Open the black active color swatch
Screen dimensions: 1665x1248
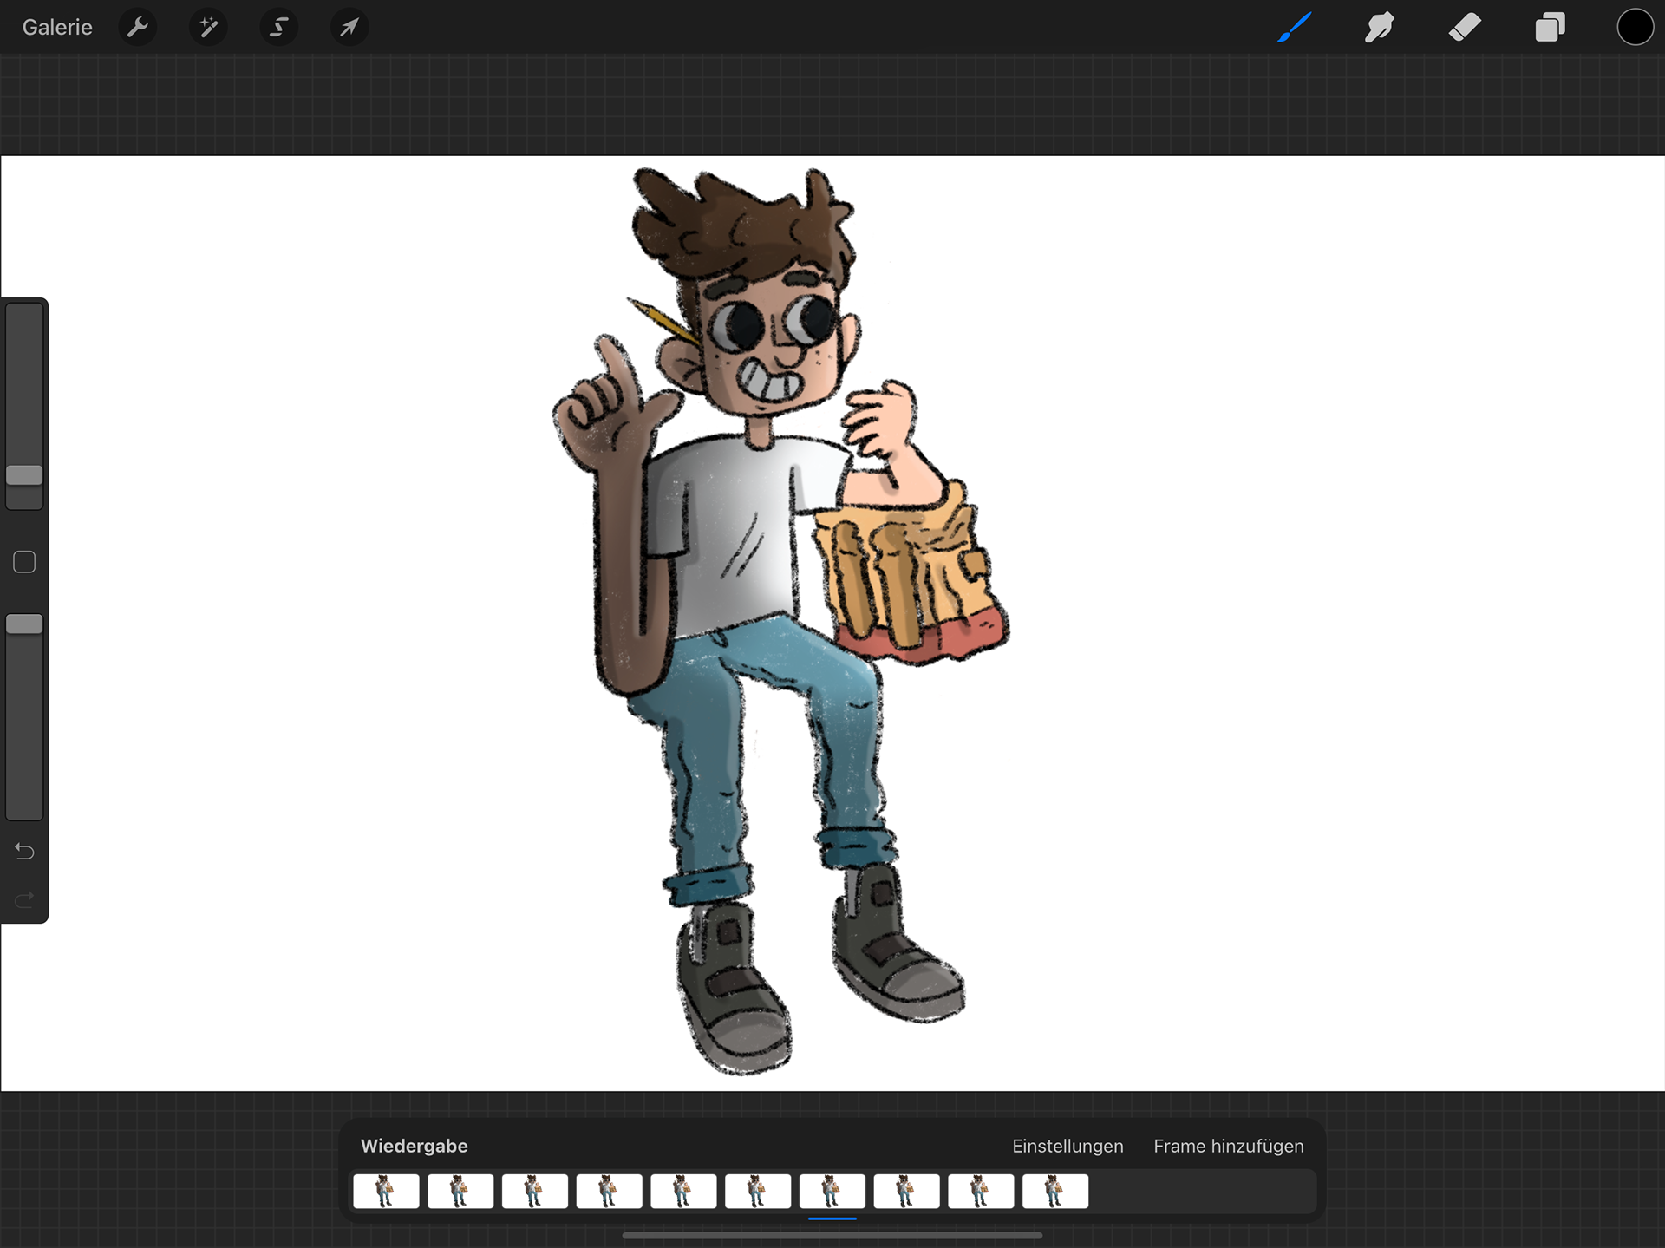[1635, 28]
